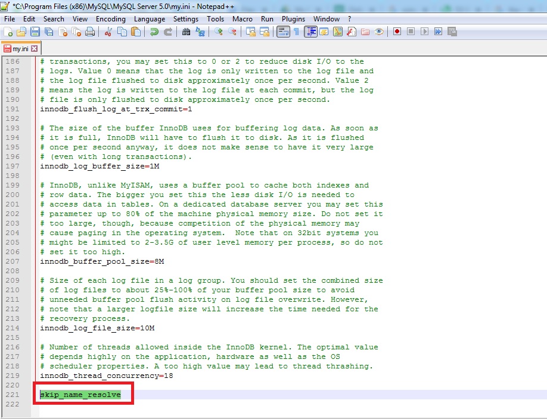Expand the Settings menu

click(x=185, y=18)
